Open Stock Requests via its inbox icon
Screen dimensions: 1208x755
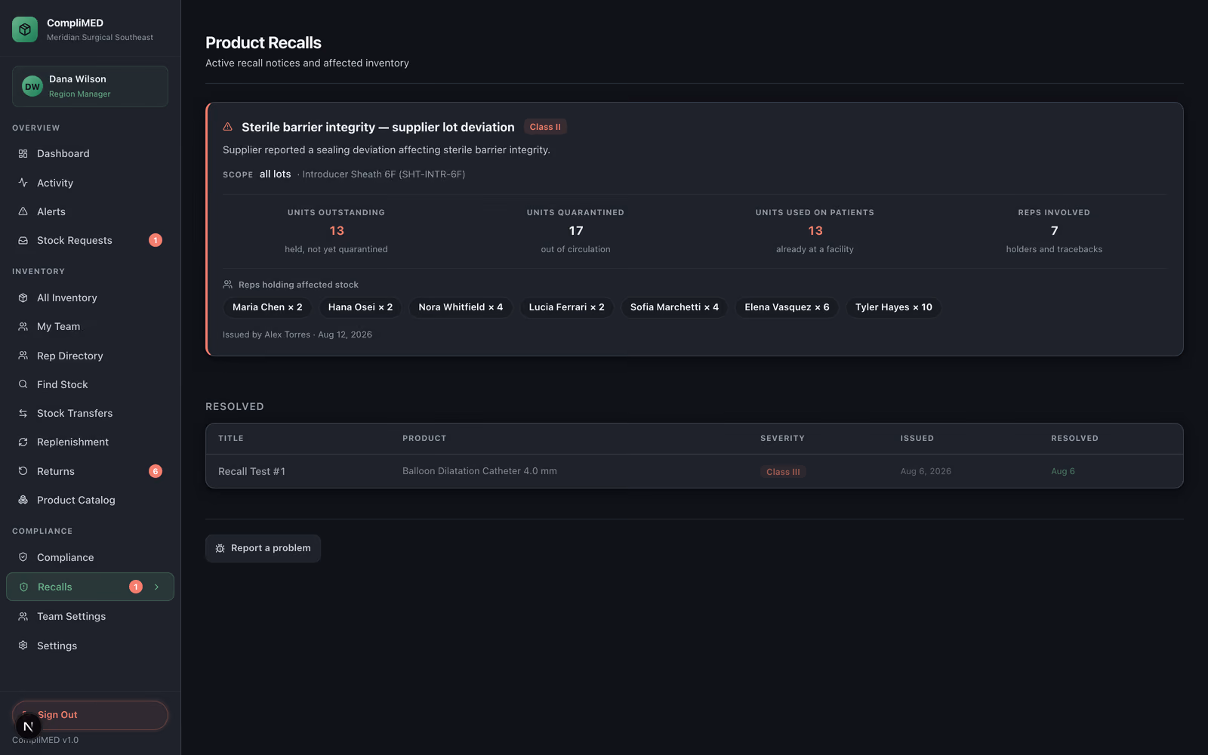pyautogui.click(x=23, y=240)
